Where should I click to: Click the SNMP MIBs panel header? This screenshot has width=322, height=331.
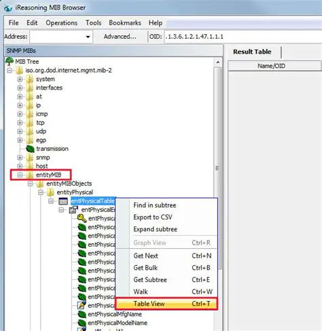113,51
